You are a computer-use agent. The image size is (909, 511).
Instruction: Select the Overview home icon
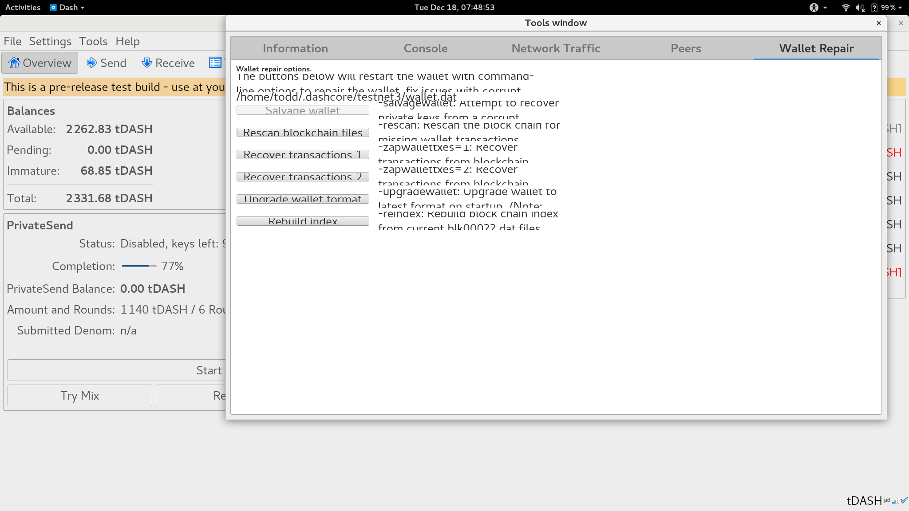15,63
